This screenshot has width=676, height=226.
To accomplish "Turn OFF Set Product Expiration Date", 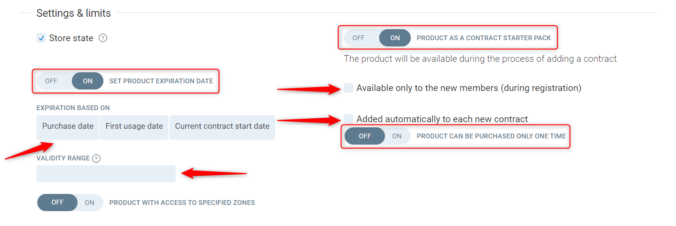I will click(x=51, y=81).
